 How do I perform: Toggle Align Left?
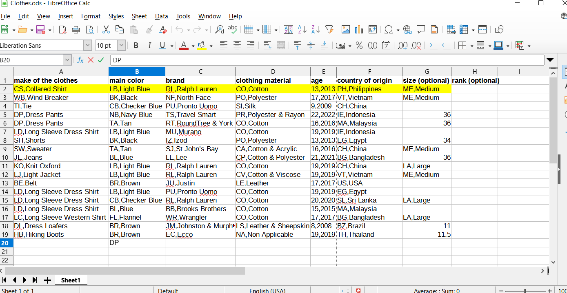tap(223, 46)
